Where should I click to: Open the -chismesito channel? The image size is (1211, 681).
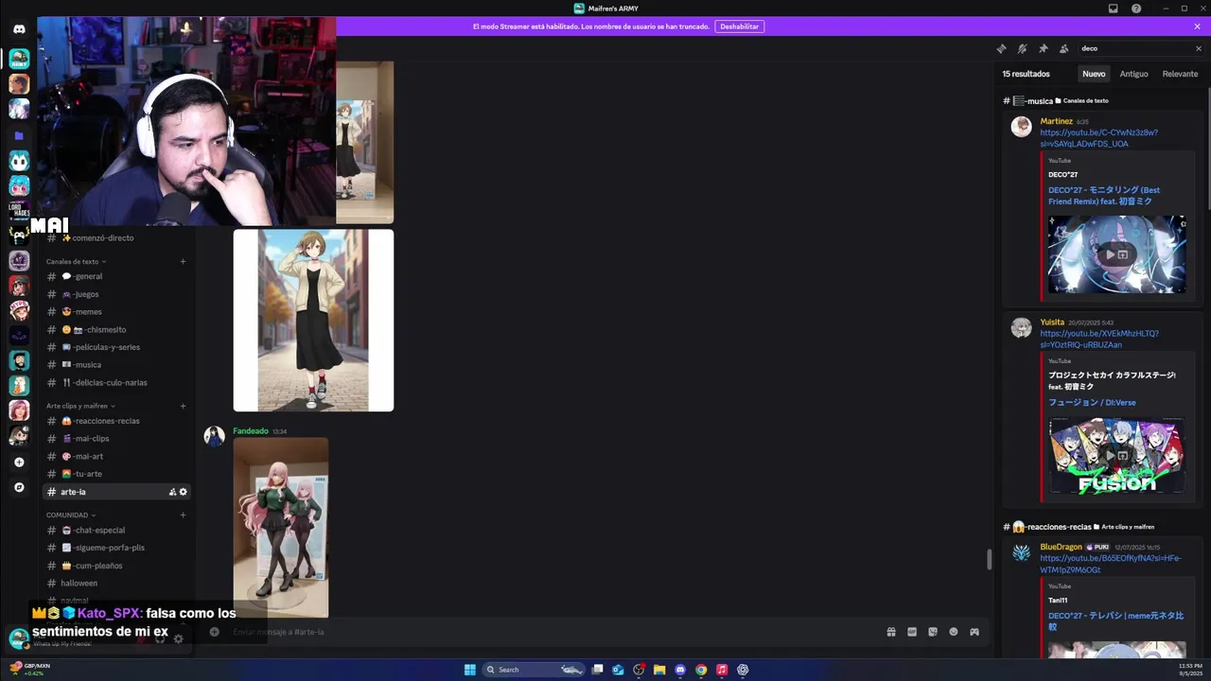(x=117, y=329)
